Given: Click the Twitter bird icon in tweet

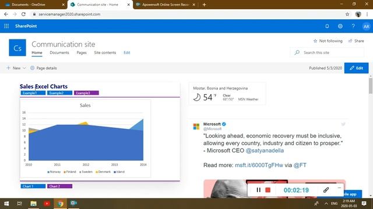Looking at the screenshot, I should pyautogui.click(x=343, y=124).
